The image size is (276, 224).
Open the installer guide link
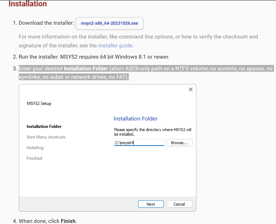pos(115,46)
